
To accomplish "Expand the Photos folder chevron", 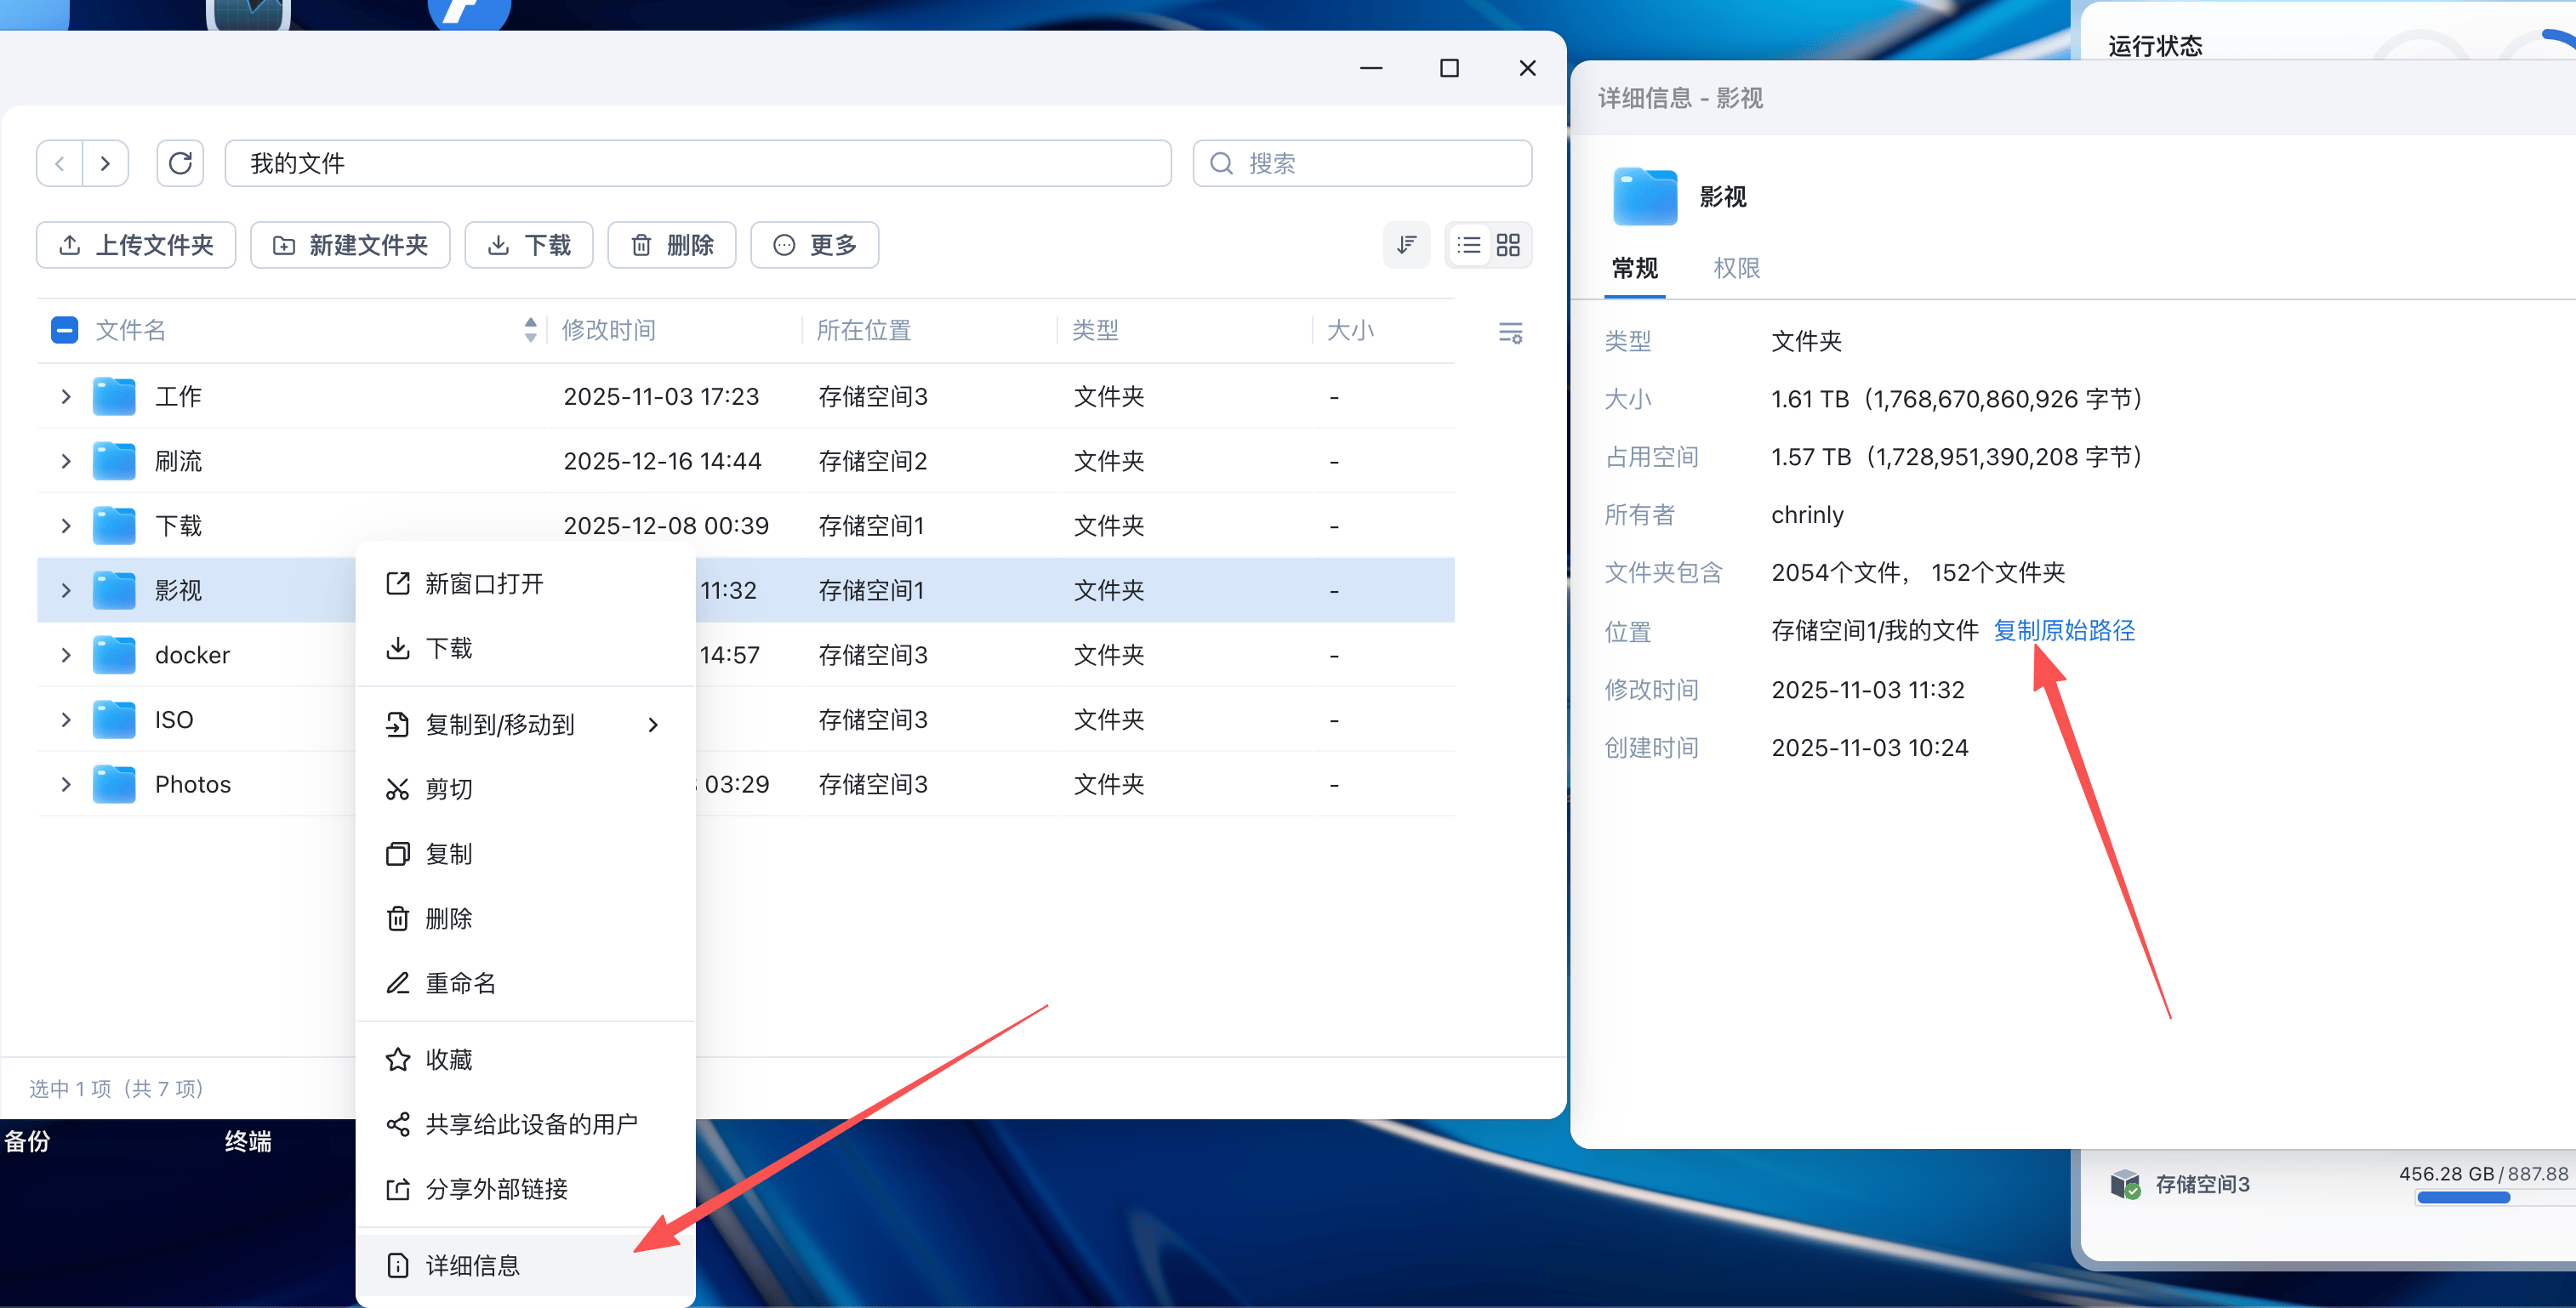I will point(66,784).
